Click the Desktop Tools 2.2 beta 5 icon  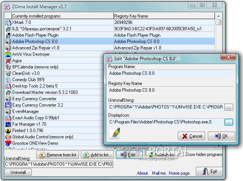8,86
